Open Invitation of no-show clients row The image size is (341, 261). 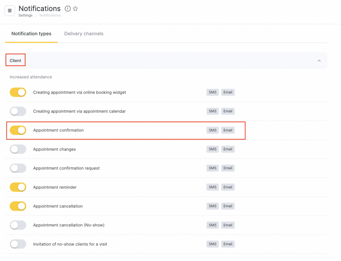pos(70,244)
